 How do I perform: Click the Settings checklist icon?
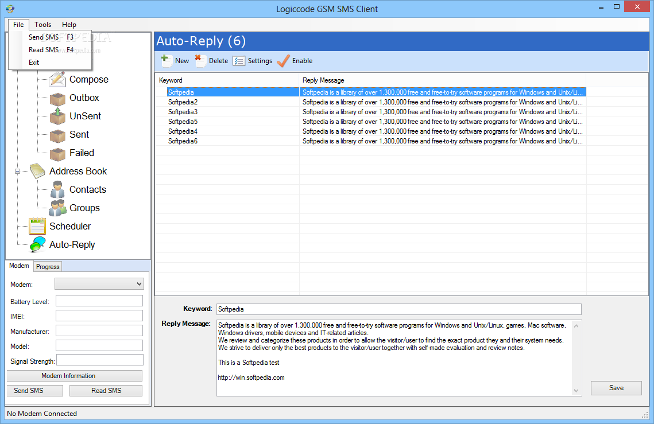pyautogui.click(x=239, y=61)
